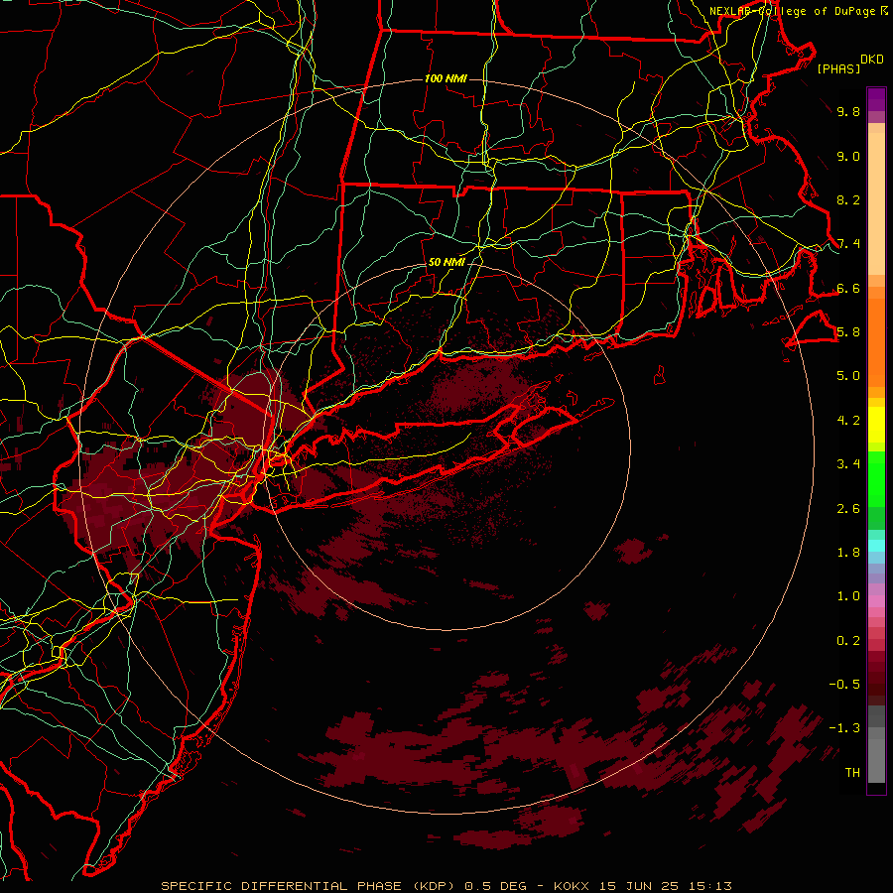Pick the dark red band near -0.5
Screen dimensions: 893x893
(876, 684)
